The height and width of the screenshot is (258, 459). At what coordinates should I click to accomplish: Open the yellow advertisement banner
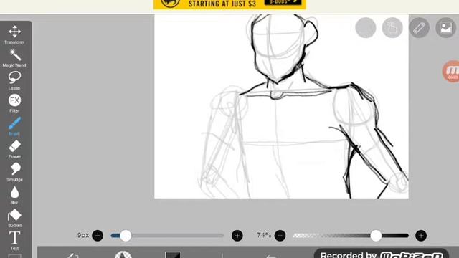pos(229,4)
